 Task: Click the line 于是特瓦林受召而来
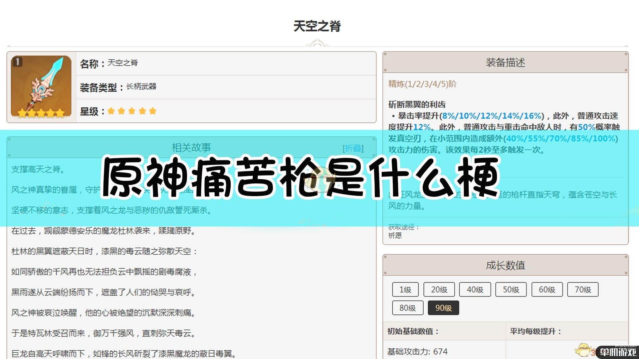pos(103,333)
